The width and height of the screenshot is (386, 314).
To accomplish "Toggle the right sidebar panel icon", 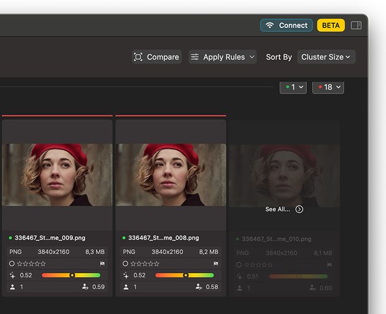I will pyautogui.click(x=356, y=26).
